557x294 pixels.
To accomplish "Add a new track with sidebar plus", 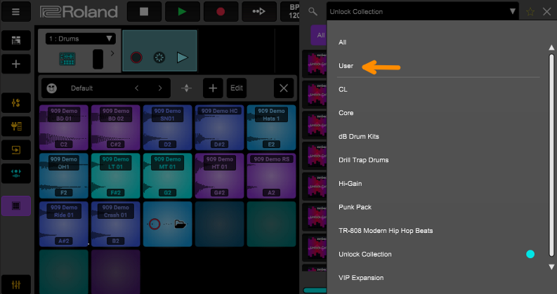I will (x=16, y=64).
